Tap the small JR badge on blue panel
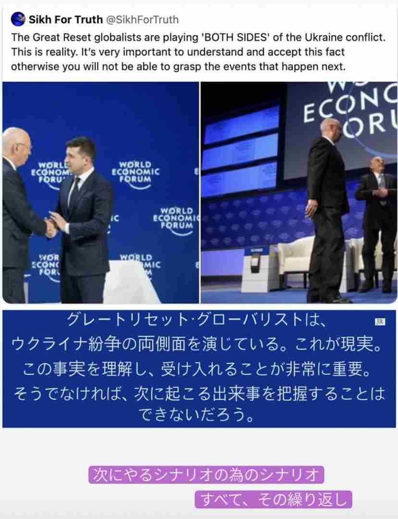Screen dimensions: 398x519 [380, 321]
